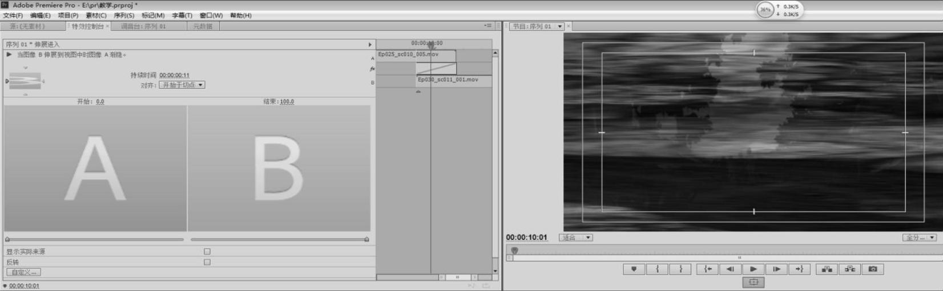Enable the 反转 checkbox
The width and height of the screenshot is (943, 291).
coord(207,262)
